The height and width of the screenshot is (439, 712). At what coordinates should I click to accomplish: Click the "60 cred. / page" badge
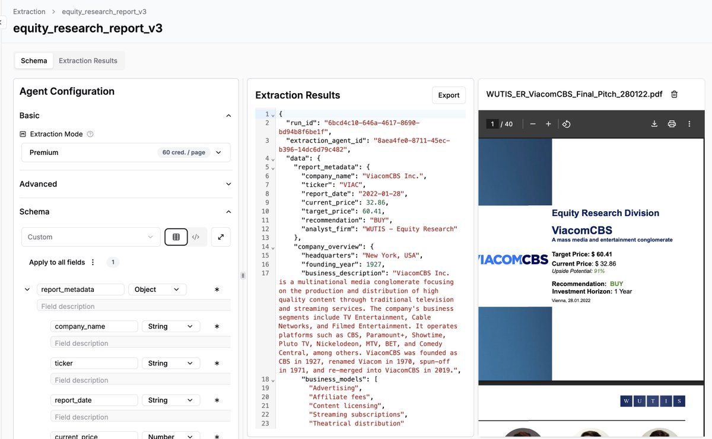tap(184, 152)
